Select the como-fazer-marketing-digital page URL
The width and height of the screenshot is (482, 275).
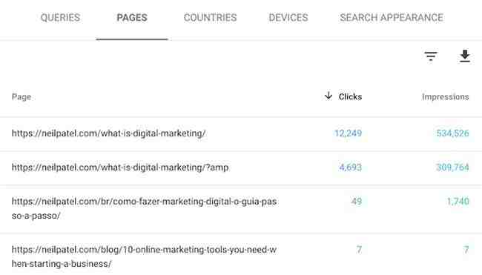pos(144,208)
